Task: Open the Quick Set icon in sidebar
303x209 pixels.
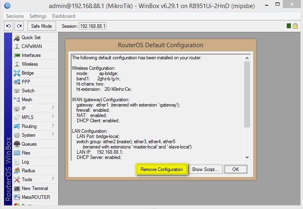Action: (17, 38)
